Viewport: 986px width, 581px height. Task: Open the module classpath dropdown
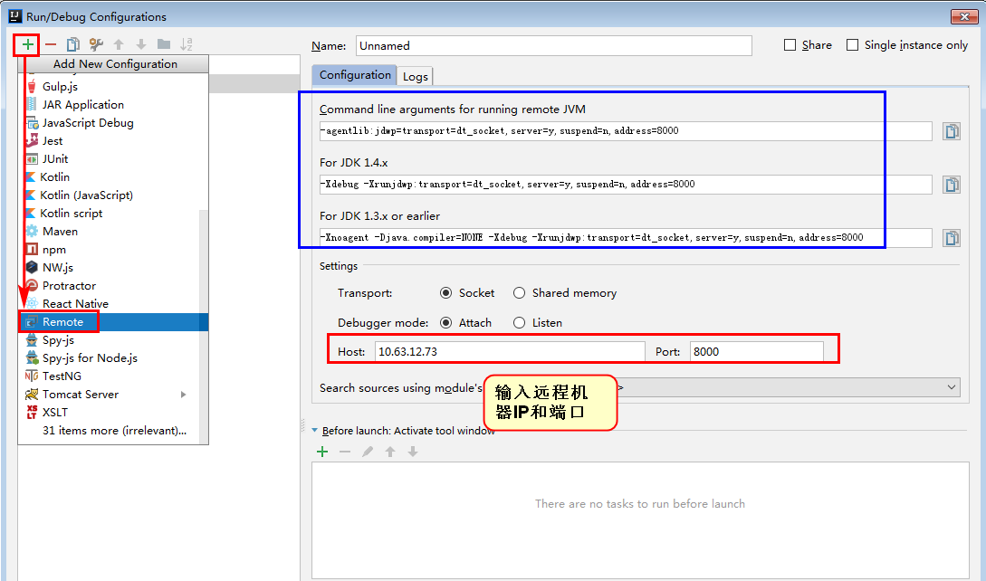tap(951, 387)
